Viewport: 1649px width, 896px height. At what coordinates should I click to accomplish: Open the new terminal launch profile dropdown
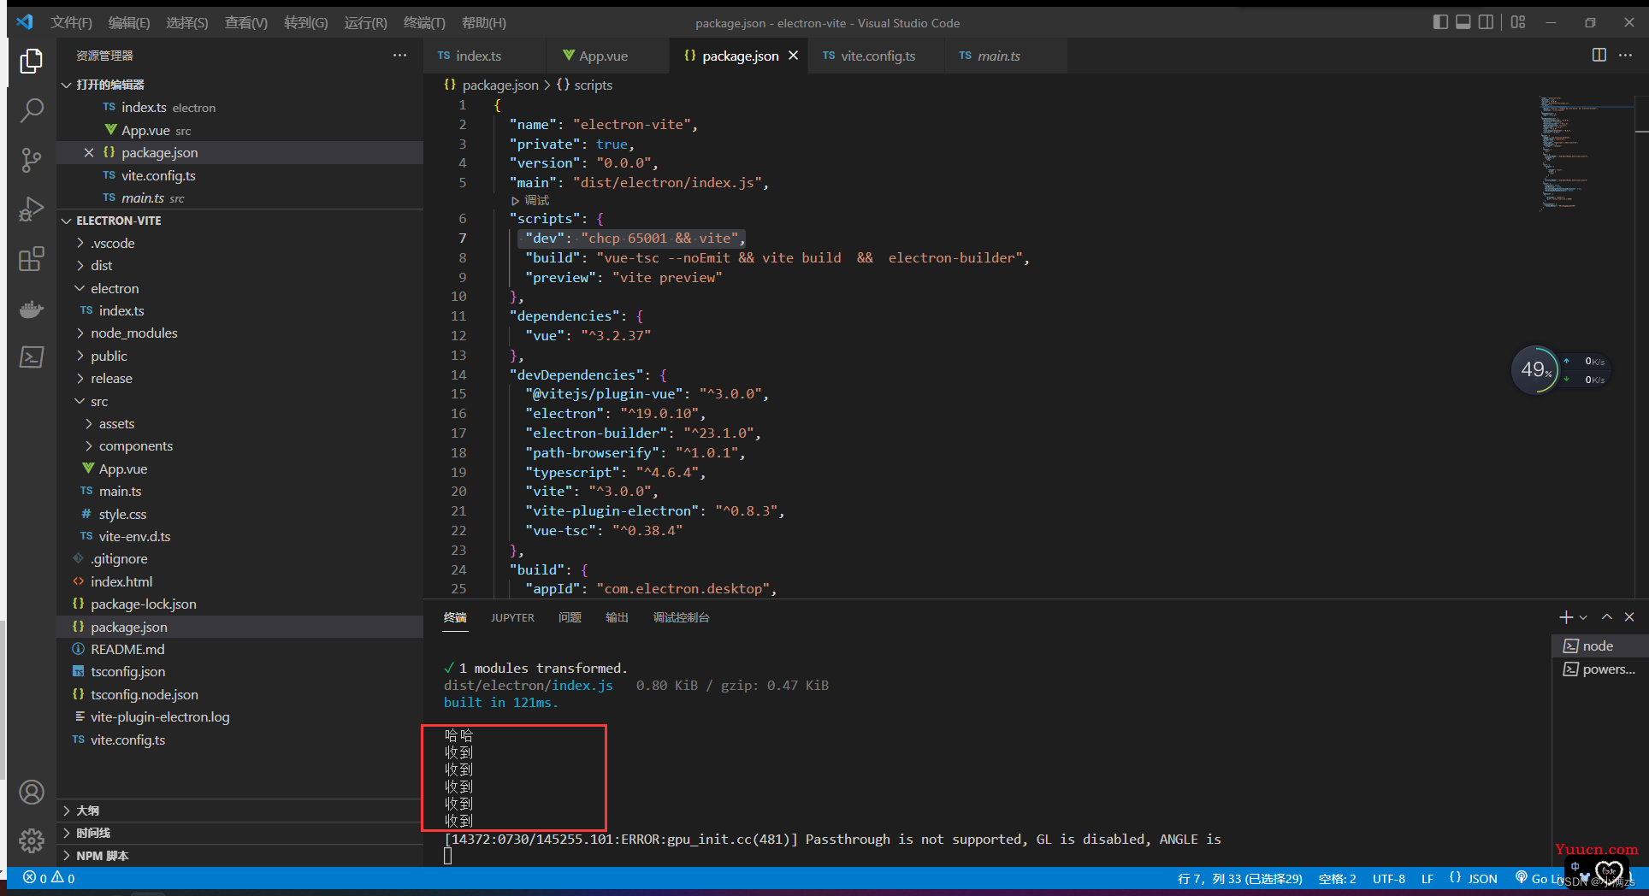(x=1583, y=617)
